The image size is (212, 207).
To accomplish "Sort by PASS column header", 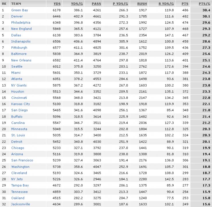I will [x=96, y=4].
